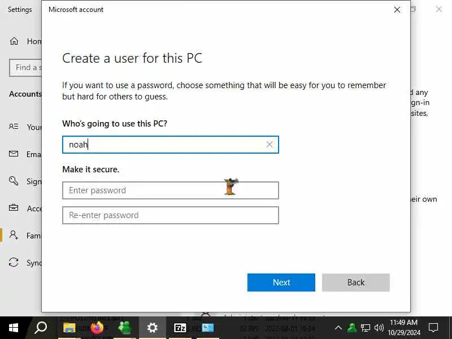This screenshot has height=339, width=452.
Task: Launch Firefox from taskbar
Action: coord(97,328)
